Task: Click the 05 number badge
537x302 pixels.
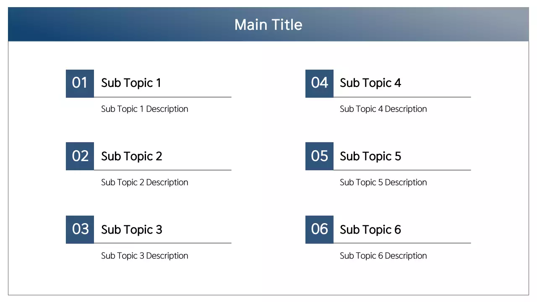Action: click(x=319, y=156)
